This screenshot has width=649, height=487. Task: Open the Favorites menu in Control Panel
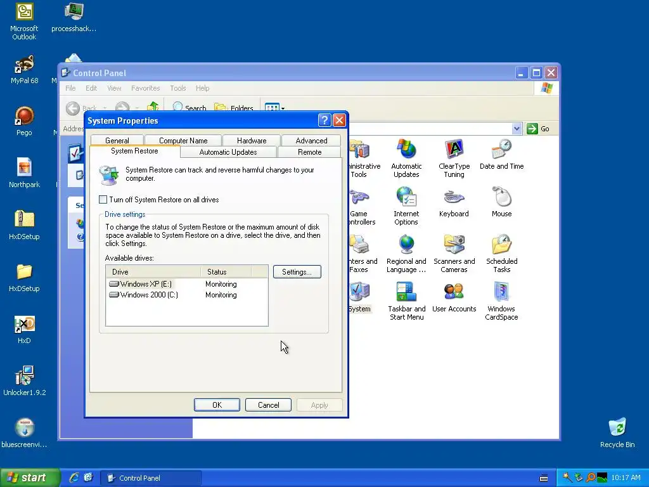click(145, 88)
